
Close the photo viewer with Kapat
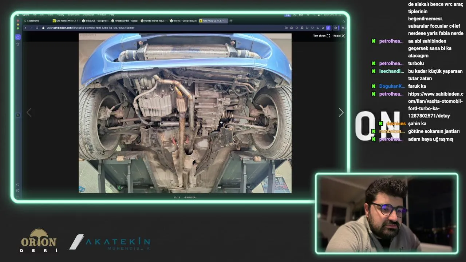click(339, 36)
